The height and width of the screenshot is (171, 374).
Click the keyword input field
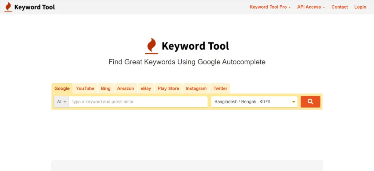click(x=138, y=102)
